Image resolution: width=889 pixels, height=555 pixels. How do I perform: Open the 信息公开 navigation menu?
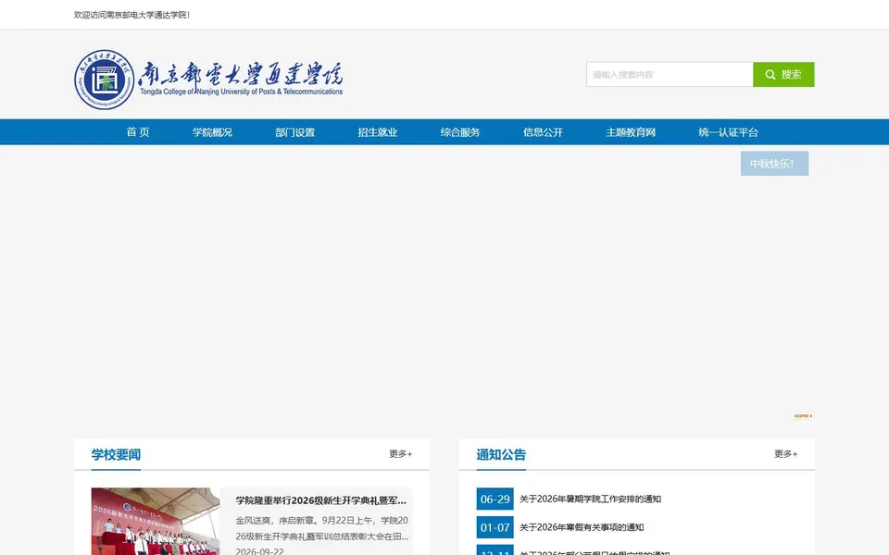[544, 132]
